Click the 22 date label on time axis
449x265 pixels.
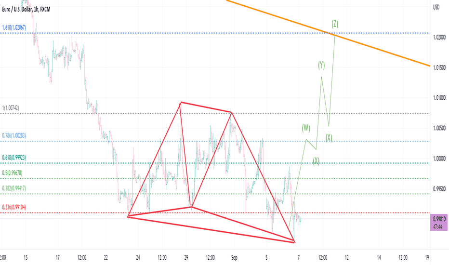[x=106, y=258]
